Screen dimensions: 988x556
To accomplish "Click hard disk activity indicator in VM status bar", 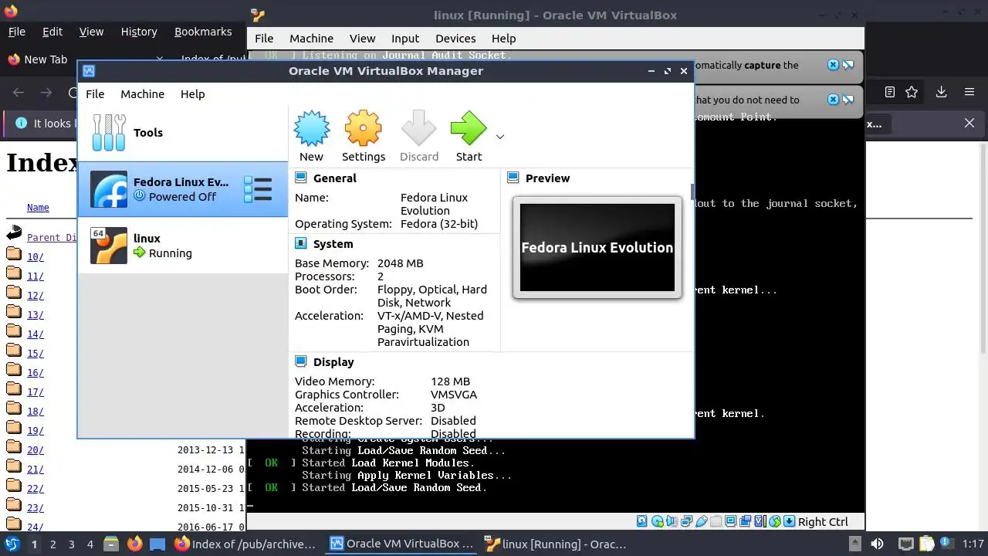I will [x=642, y=522].
